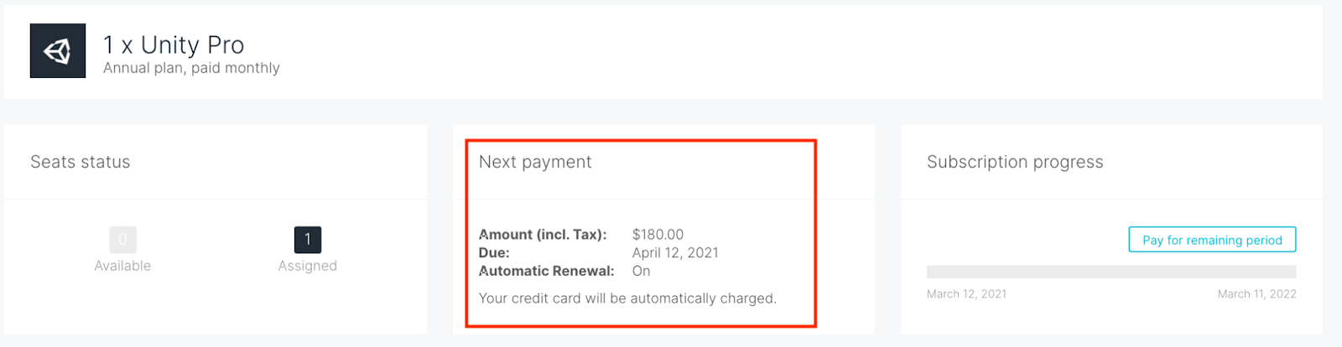Screen dimensions: 1342x347
Task: Click the Available label under seats
Action: 122,266
